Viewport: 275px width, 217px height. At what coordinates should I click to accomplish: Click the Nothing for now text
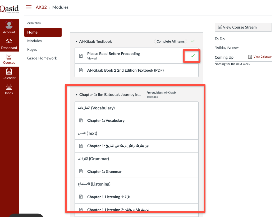[227, 48]
